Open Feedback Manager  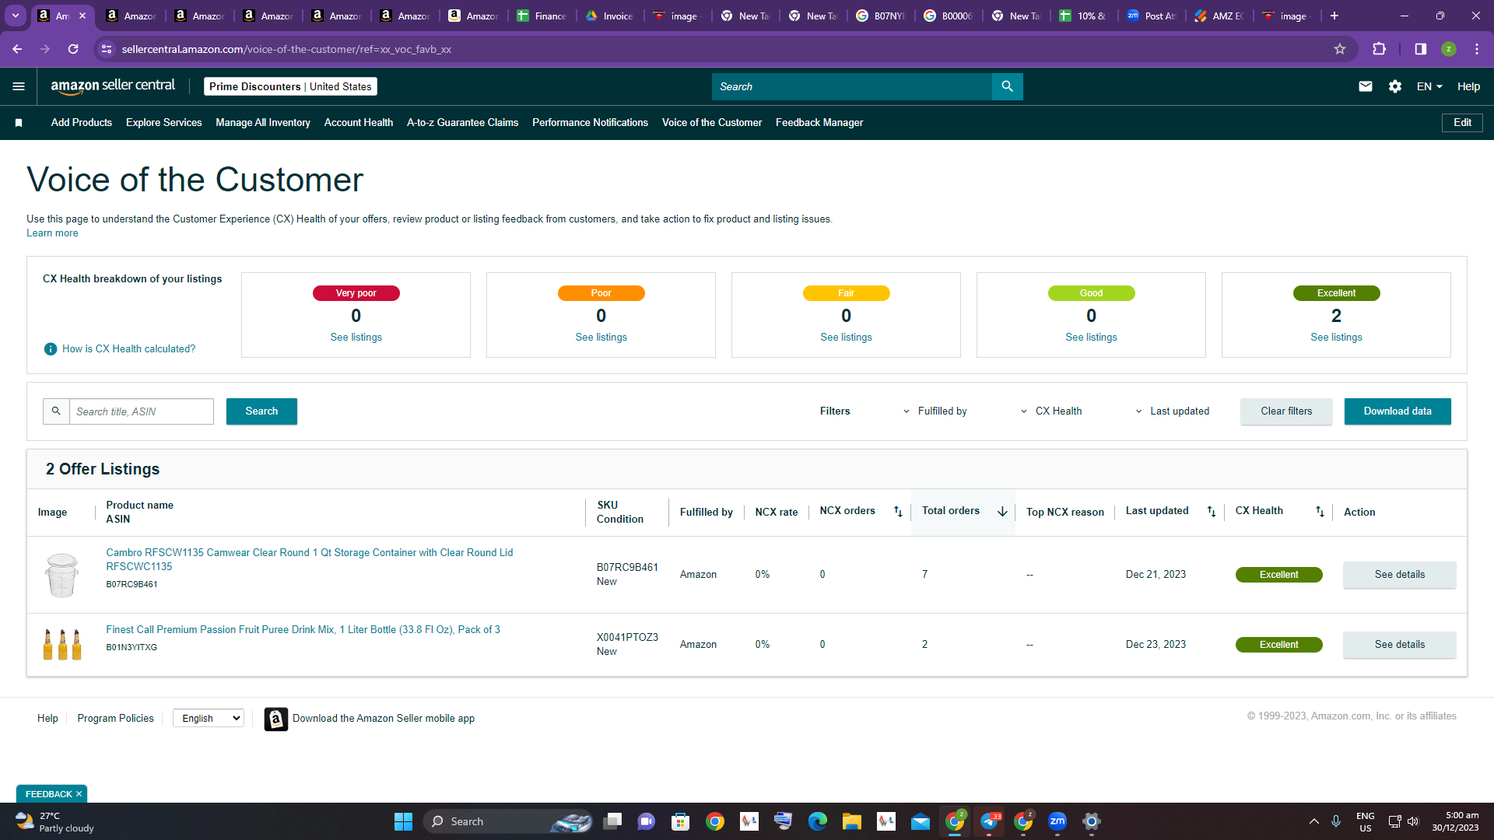point(819,123)
